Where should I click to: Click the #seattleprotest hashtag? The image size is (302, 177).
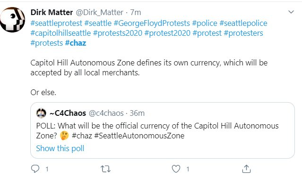(56, 23)
